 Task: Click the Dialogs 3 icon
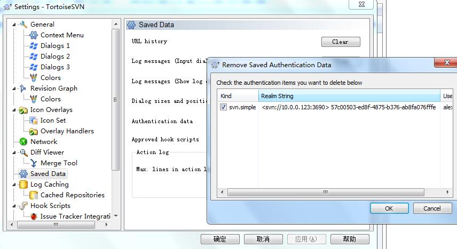coord(34,67)
